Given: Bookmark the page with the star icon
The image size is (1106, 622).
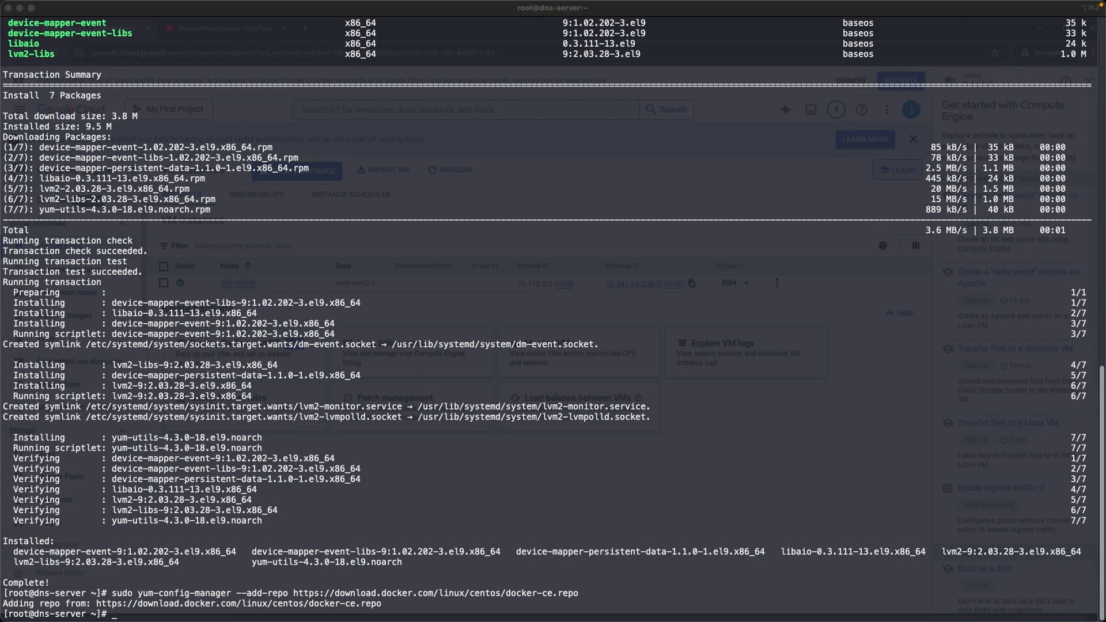Looking at the screenshot, I should [x=995, y=52].
